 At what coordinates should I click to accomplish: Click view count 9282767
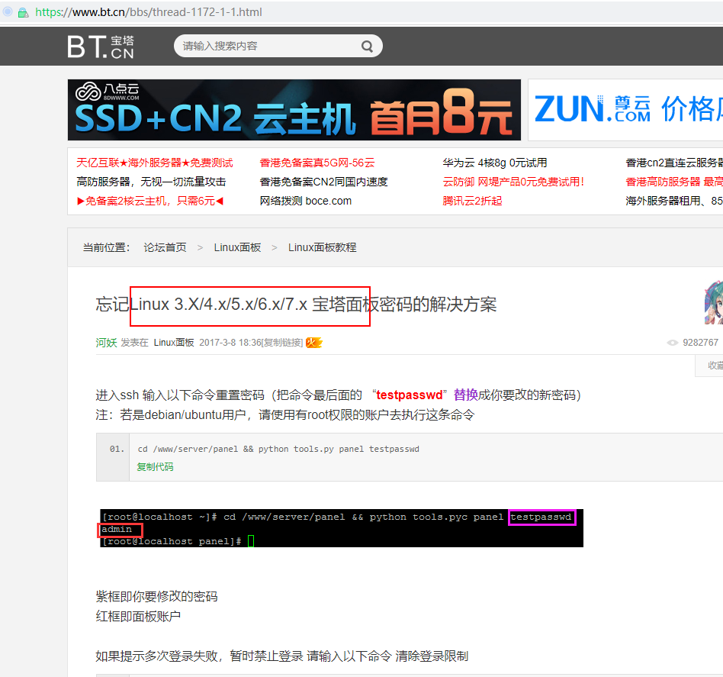(700, 343)
